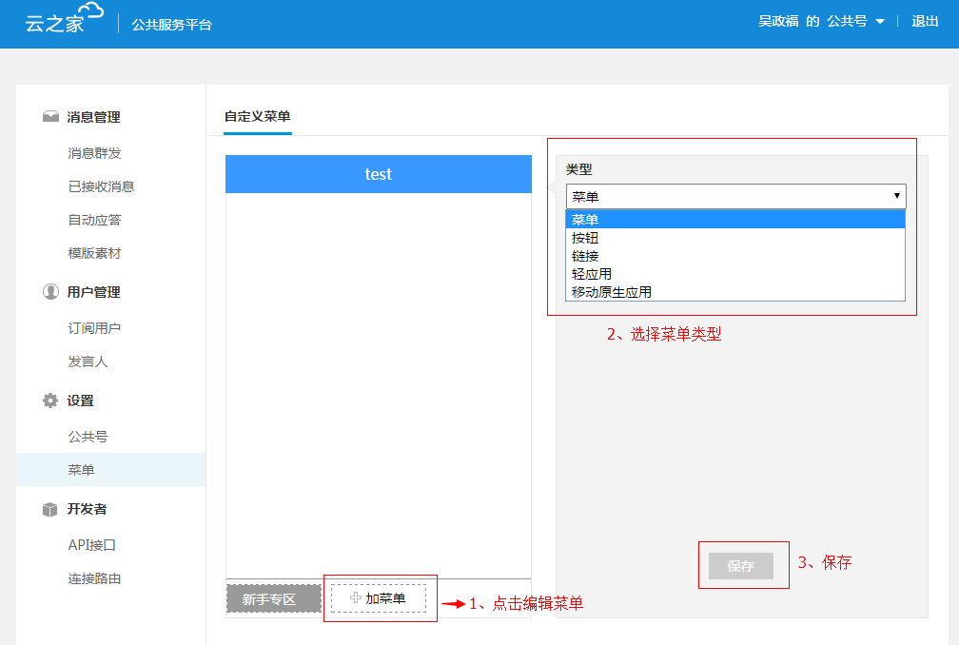Choose 按钮 from the type list
Image resolution: width=959 pixels, height=645 pixels.
(586, 238)
